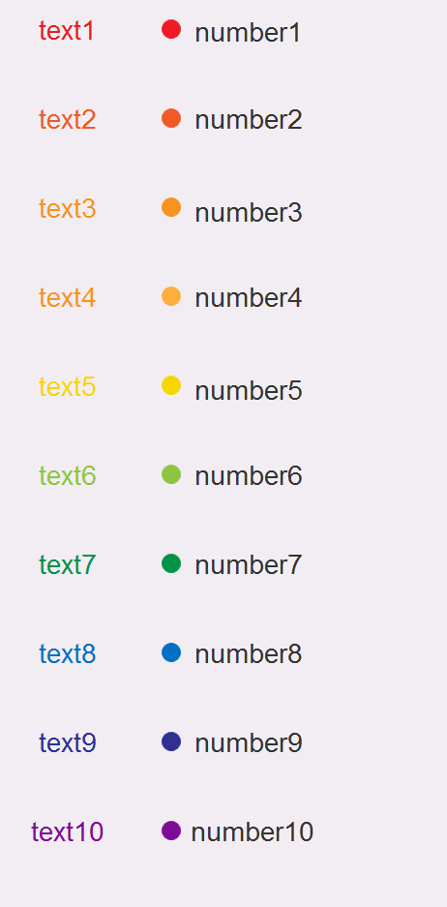This screenshot has height=907, width=447.
Task: Click the green text7 label
Action: (x=67, y=565)
